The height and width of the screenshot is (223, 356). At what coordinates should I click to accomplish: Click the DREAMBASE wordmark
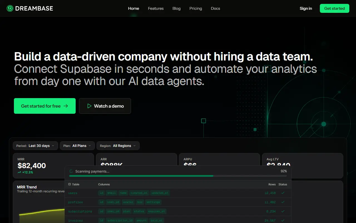[34, 8]
